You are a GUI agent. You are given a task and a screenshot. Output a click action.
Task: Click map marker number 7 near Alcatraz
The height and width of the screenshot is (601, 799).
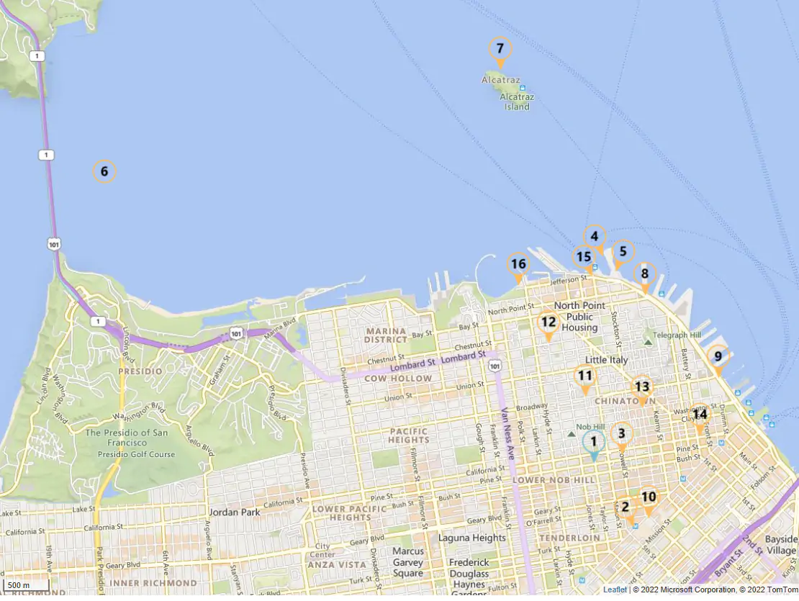500,50
